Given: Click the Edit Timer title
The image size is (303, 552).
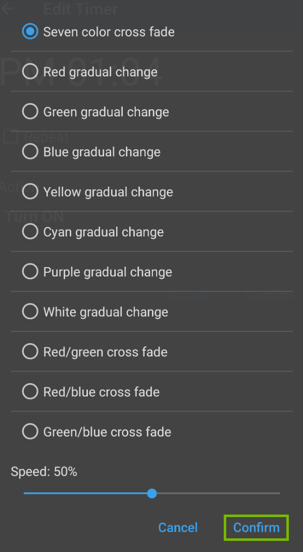Looking at the screenshot, I should [x=81, y=9].
